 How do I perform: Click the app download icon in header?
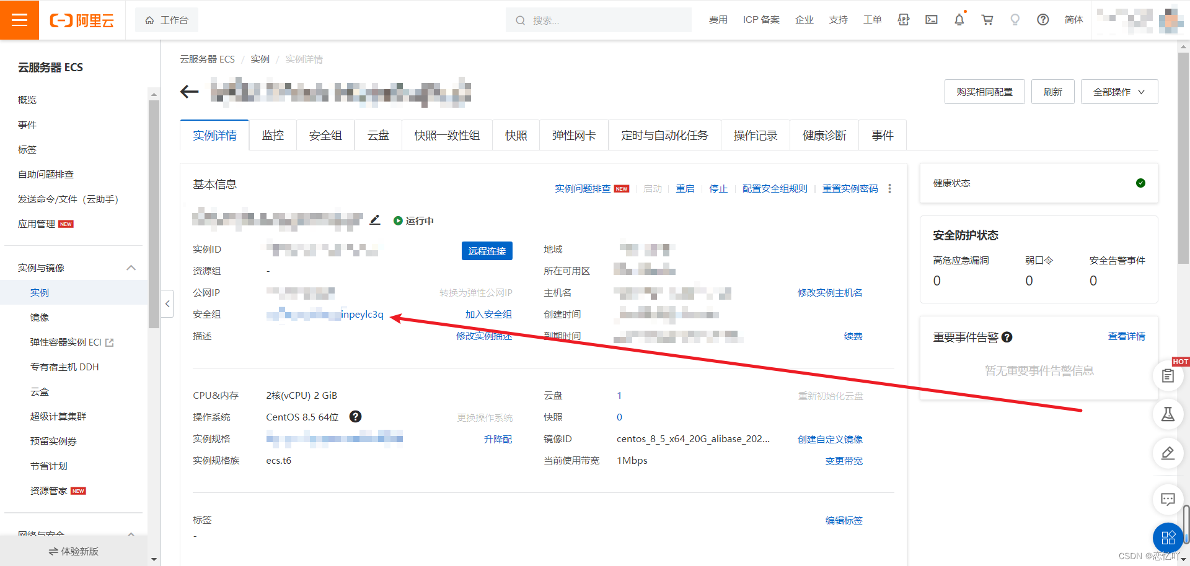(903, 20)
